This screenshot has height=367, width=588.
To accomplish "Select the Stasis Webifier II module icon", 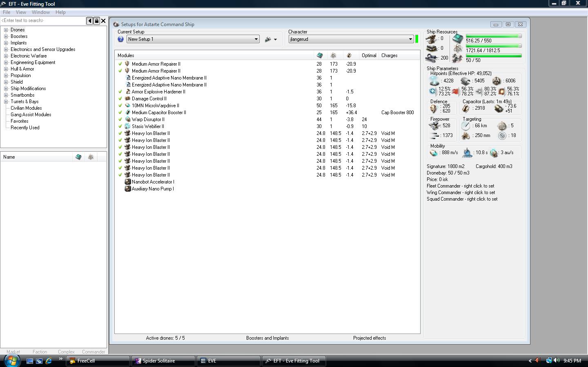I will pos(127,126).
